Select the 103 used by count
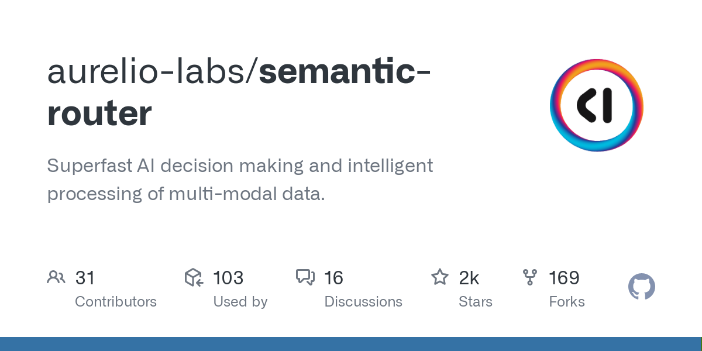 228,278
